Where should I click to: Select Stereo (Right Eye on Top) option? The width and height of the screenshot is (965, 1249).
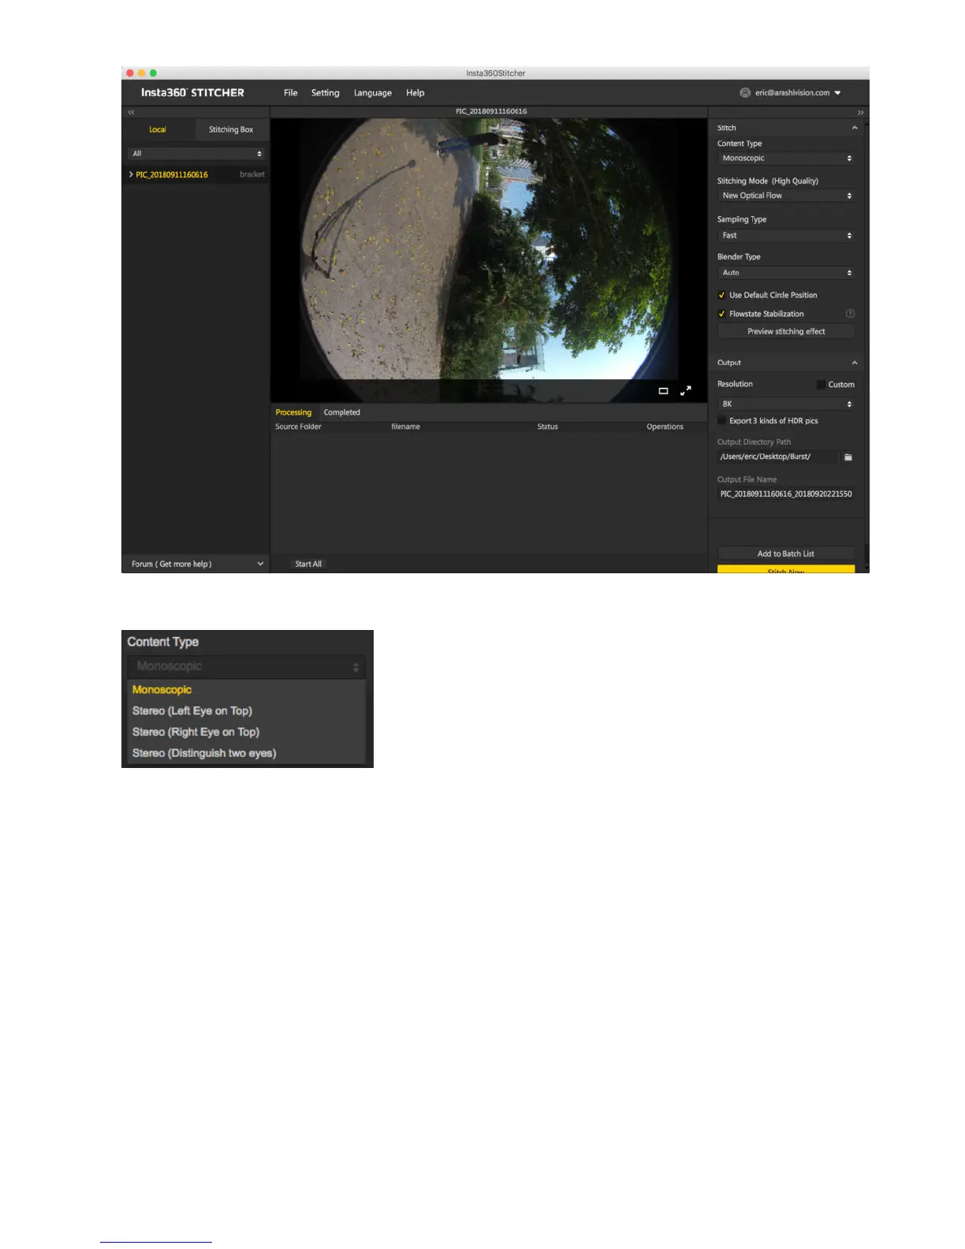click(x=196, y=732)
